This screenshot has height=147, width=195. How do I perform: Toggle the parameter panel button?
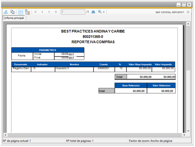click(x=21, y=12)
